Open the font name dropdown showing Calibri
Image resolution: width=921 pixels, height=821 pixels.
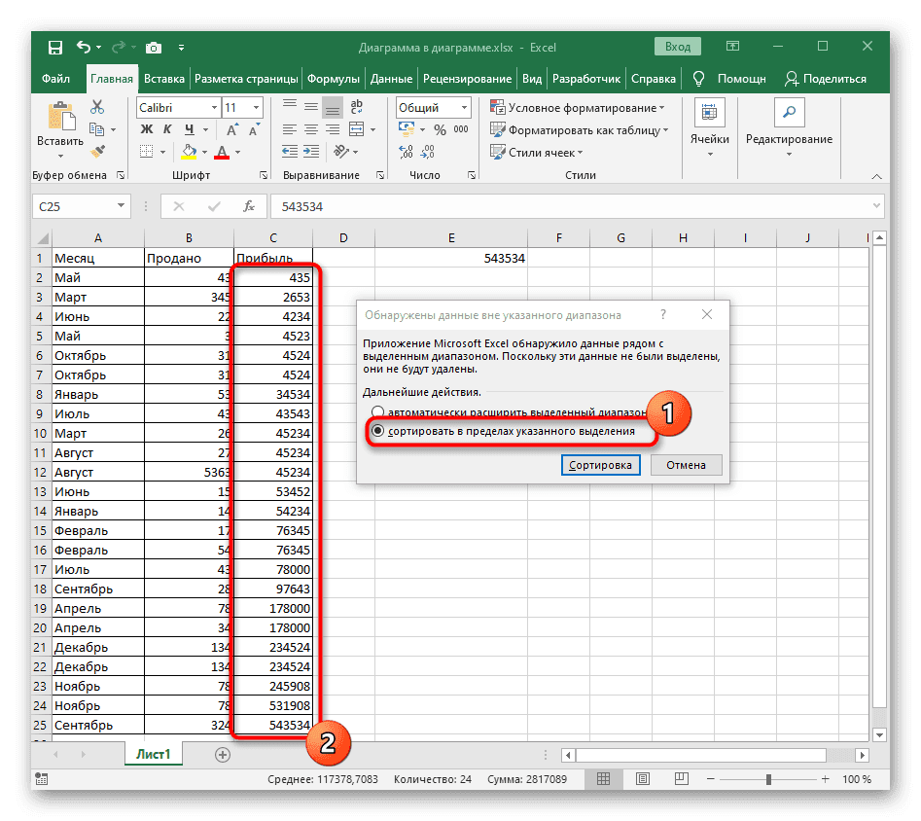pyautogui.click(x=213, y=107)
